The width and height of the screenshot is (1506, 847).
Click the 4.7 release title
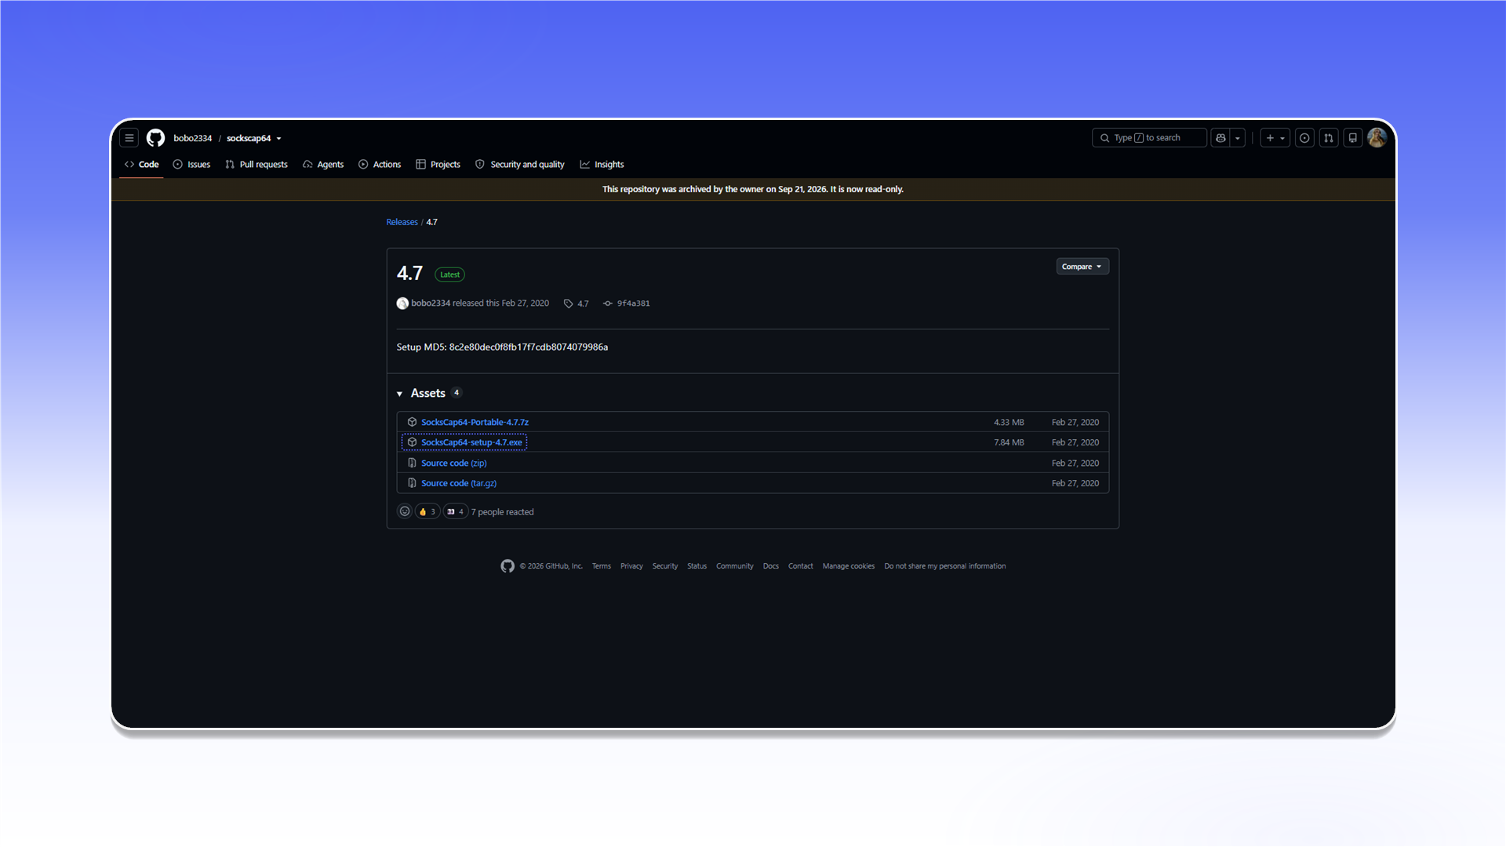point(409,273)
